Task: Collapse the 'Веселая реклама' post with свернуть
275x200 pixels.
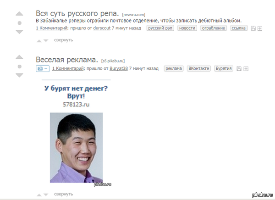Action: click(64, 194)
